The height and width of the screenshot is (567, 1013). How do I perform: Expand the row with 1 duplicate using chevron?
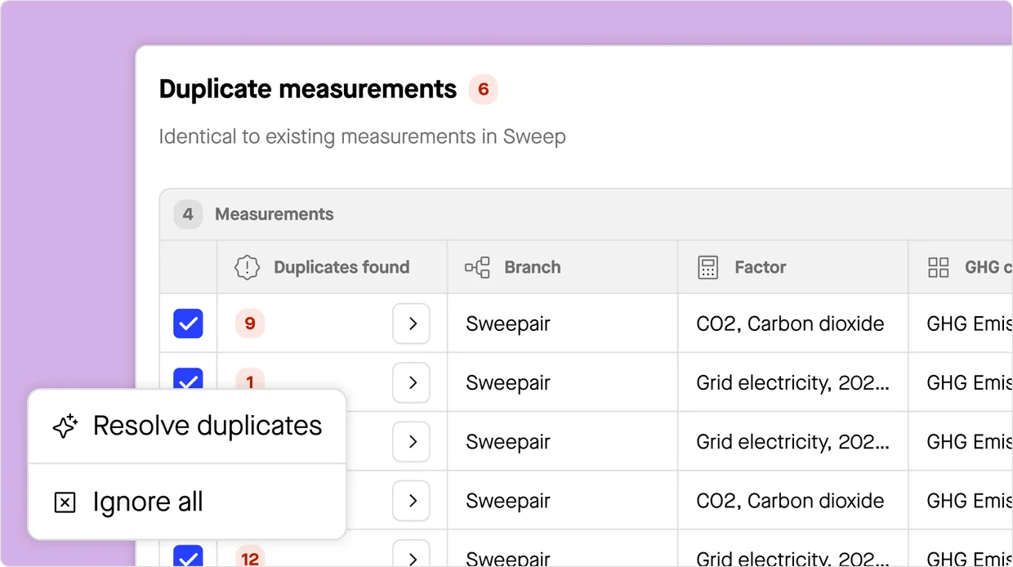[412, 382]
